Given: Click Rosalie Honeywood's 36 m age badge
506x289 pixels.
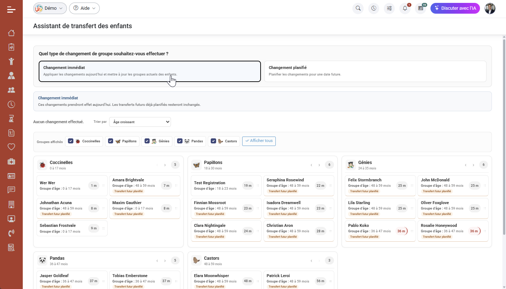Looking at the screenshot, I should click(474, 231).
